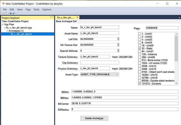Toggle the 32768 - Unk16 flag

pos(140,78)
